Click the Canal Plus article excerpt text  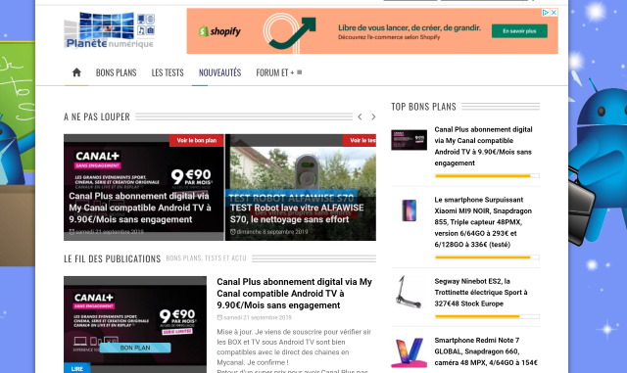[294, 350]
